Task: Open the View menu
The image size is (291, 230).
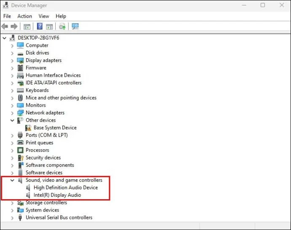Action: pyautogui.click(x=44, y=16)
